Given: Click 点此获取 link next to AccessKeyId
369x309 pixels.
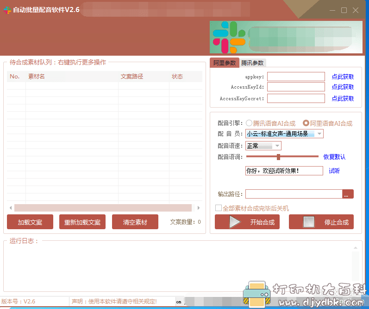Looking at the screenshot, I should [343, 87].
